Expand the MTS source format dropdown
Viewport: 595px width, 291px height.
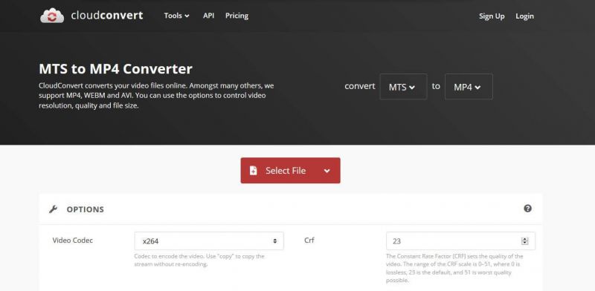403,87
